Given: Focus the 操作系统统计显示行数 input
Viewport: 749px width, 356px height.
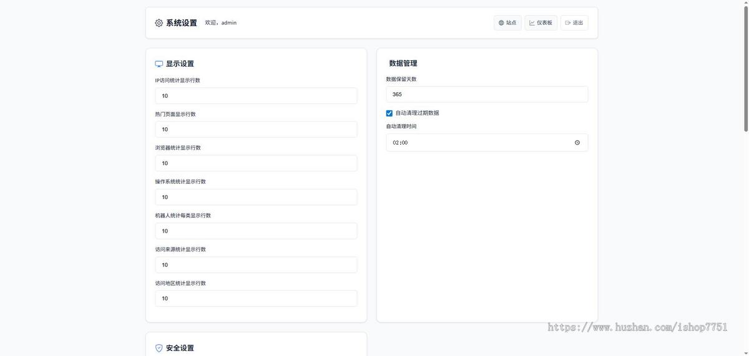Looking at the screenshot, I should coord(256,197).
